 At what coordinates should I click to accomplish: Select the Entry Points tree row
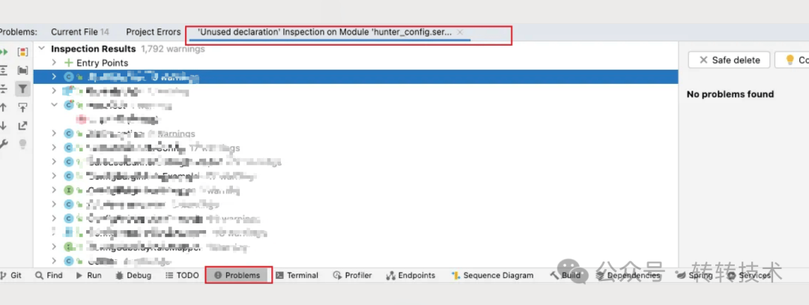pyautogui.click(x=356, y=63)
